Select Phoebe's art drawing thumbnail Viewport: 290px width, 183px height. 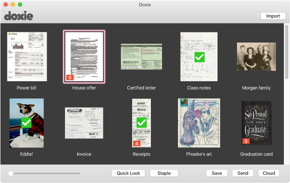coord(199,123)
